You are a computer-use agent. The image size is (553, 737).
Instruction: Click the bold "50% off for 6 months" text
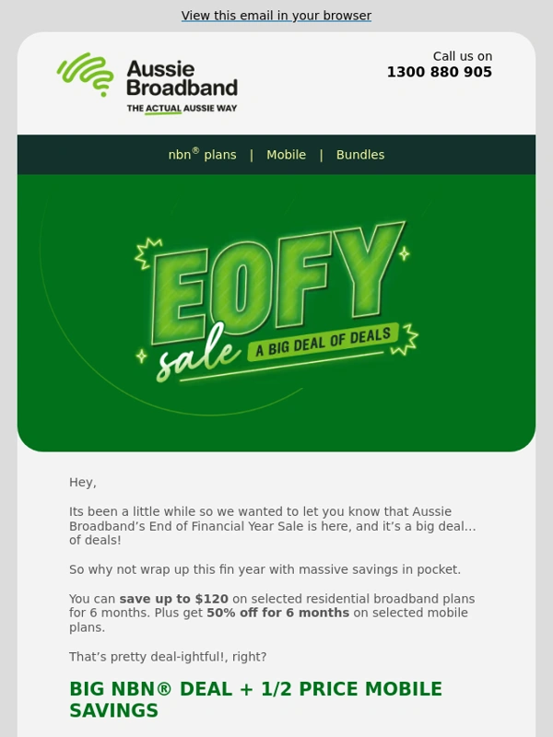(277, 613)
